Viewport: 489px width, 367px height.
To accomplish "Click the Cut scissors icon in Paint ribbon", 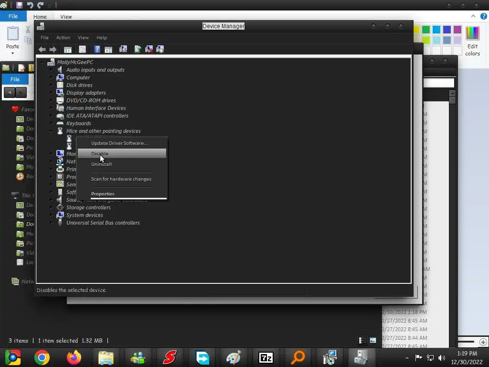I will tap(28, 30).
